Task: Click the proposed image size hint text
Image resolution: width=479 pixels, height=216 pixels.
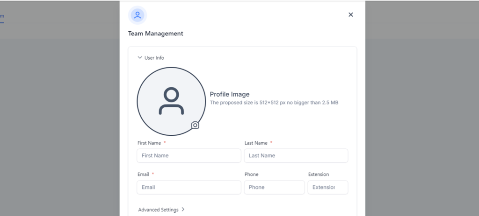Action: click(274, 103)
